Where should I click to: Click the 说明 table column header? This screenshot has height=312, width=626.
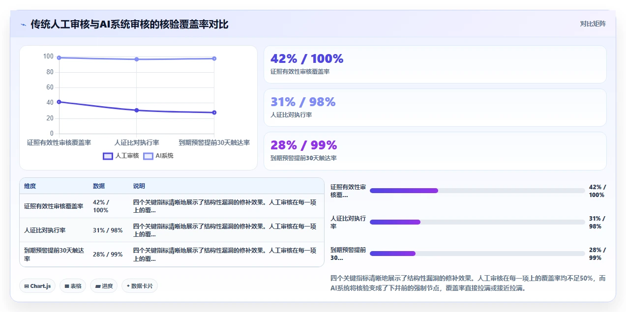[139, 186]
